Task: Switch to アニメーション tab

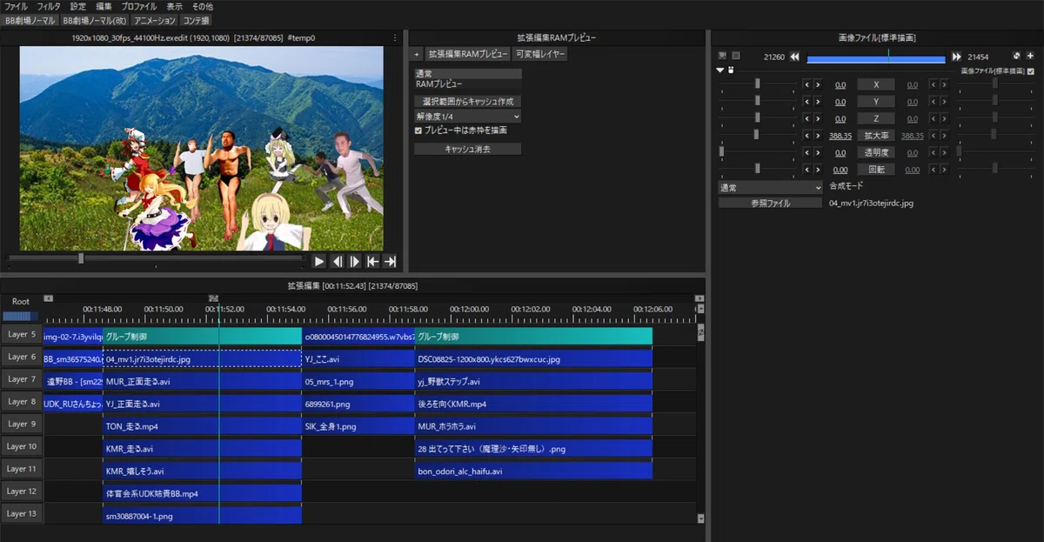Action: click(155, 20)
